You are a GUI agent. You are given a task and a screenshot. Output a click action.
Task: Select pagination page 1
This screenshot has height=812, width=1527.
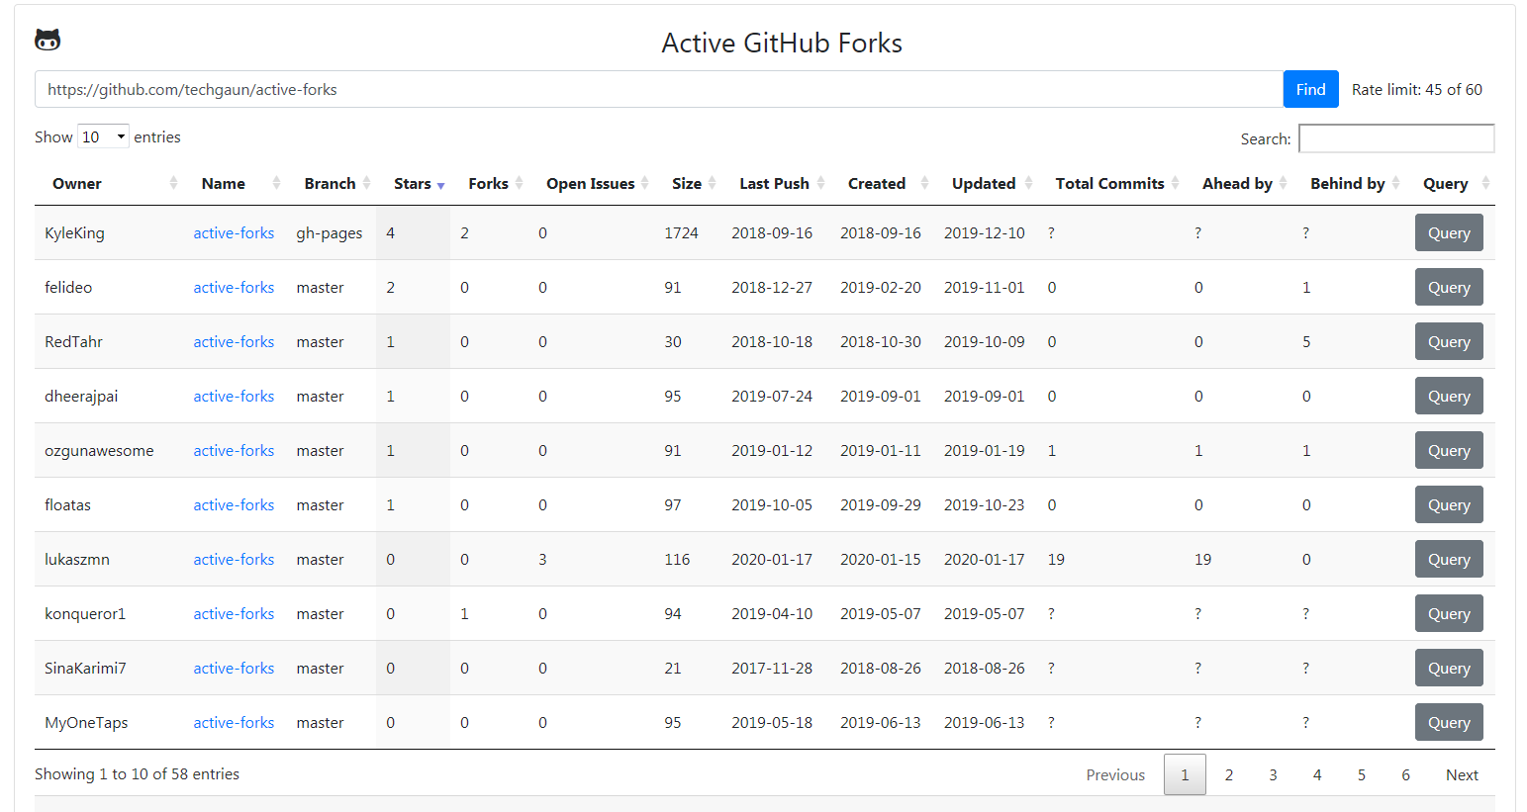coord(1185,774)
